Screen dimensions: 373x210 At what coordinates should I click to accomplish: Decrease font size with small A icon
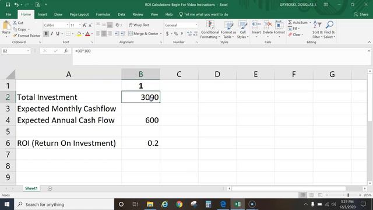point(90,25)
